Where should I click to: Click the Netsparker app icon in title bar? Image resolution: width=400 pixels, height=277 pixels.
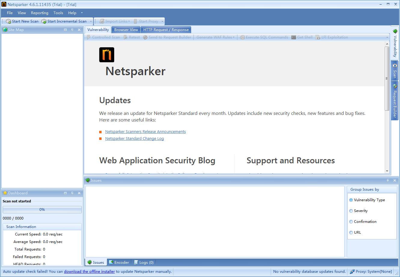[4, 4]
